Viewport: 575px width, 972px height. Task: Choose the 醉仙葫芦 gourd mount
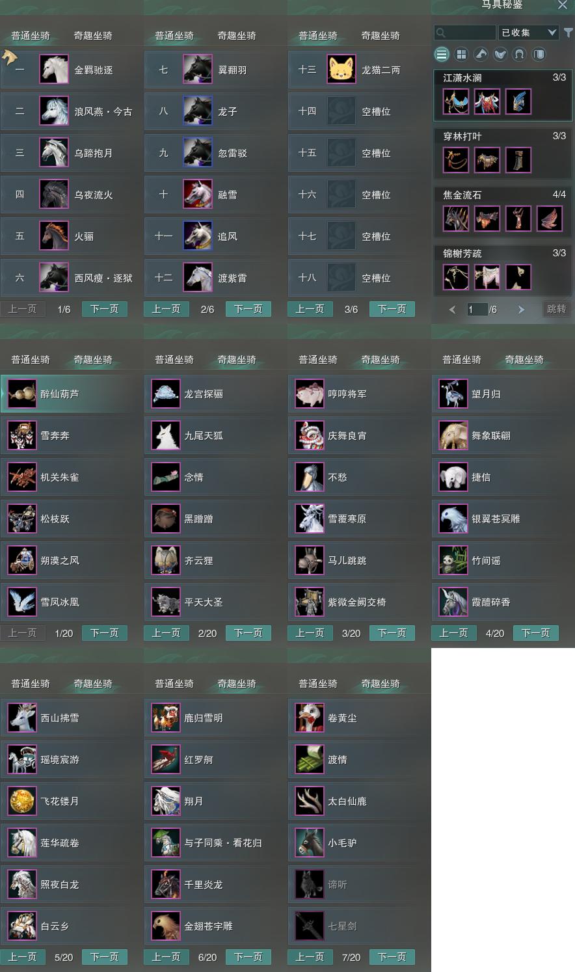click(72, 394)
